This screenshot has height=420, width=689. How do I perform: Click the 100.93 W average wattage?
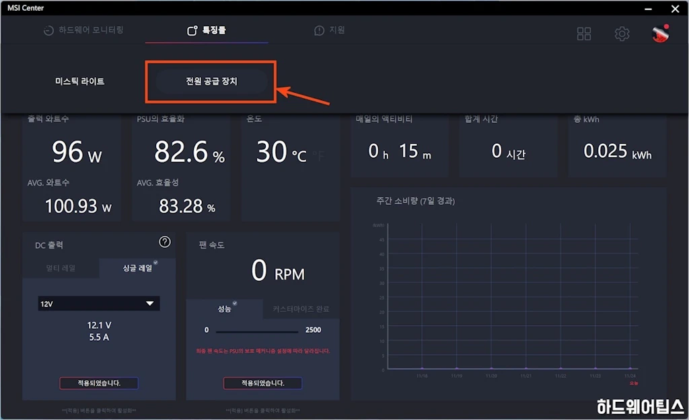click(78, 206)
